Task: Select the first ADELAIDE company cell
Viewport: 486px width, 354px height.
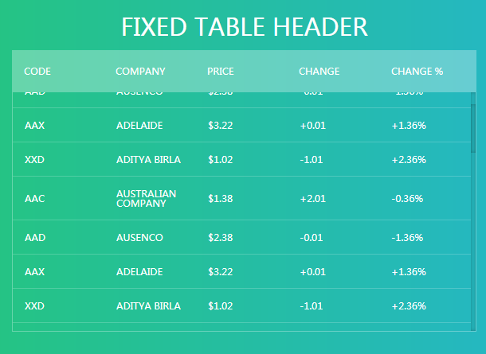Action: pyautogui.click(x=139, y=126)
